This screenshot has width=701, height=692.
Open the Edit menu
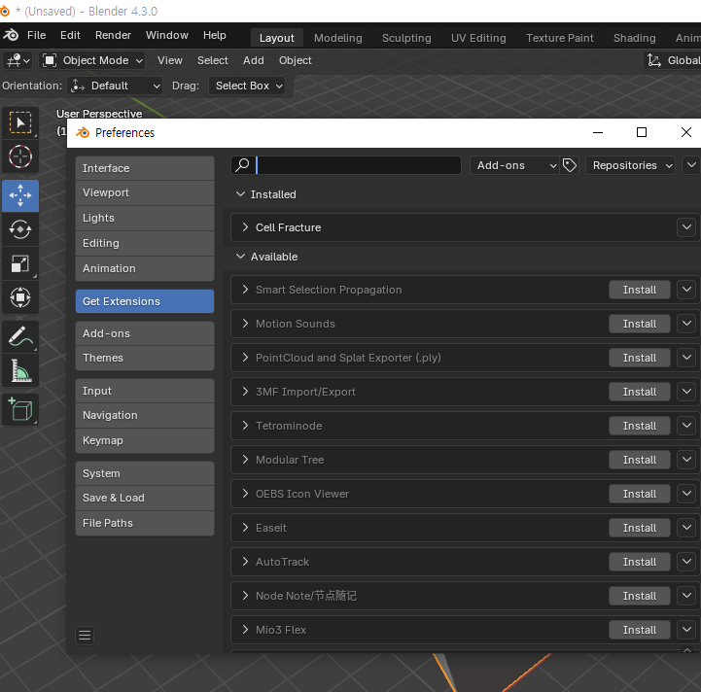[70, 35]
